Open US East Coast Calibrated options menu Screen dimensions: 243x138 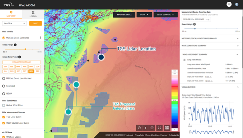40,38
